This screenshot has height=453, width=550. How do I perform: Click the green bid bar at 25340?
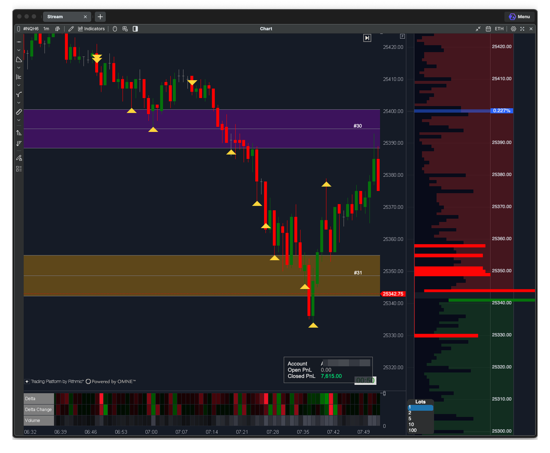(492, 300)
